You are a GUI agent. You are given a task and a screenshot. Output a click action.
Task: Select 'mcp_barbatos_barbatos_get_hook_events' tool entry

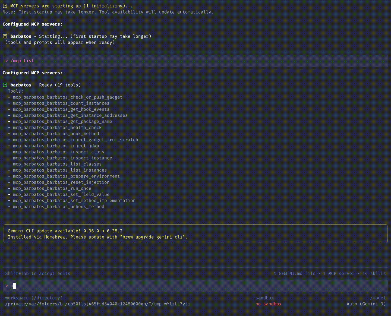[x=61, y=109]
